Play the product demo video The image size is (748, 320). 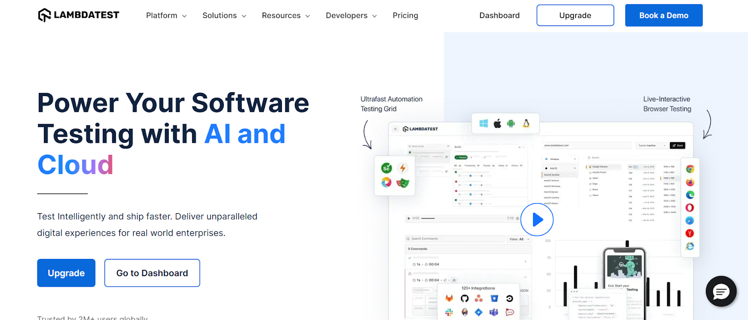pyautogui.click(x=537, y=219)
